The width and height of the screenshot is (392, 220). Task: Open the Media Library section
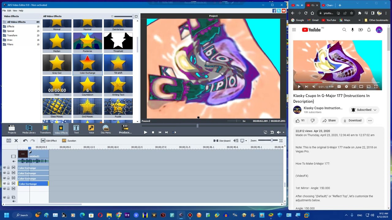coord(29,129)
